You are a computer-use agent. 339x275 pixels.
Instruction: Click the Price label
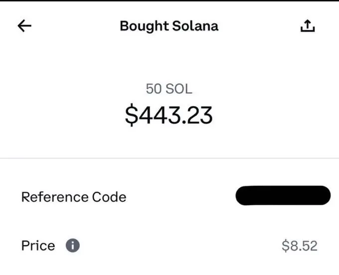(x=38, y=246)
